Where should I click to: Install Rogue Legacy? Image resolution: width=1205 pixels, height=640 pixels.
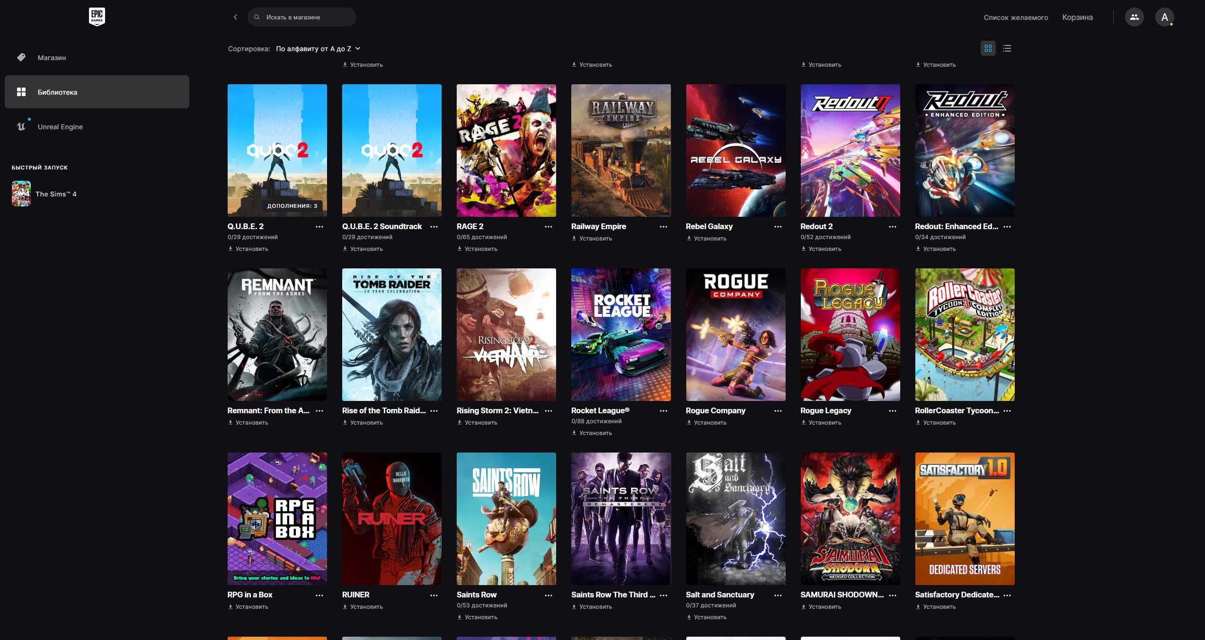tap(821, 423)
